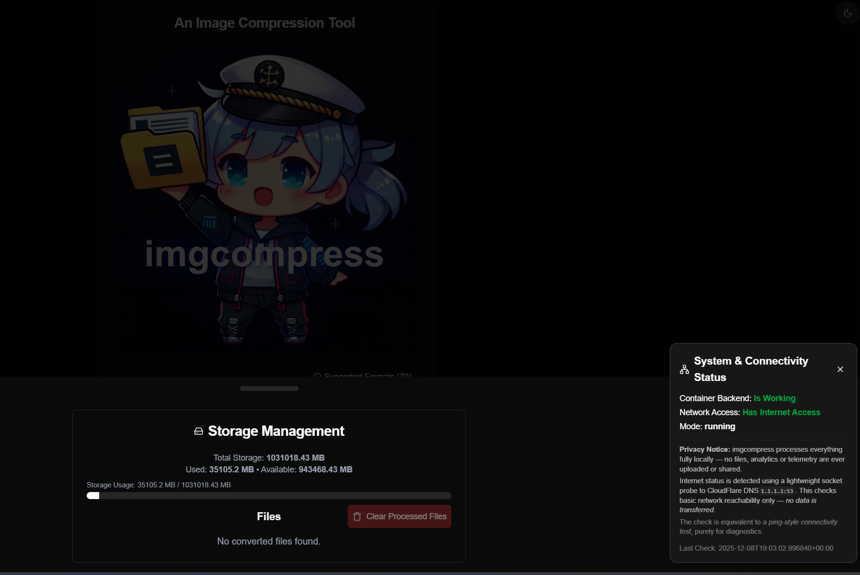Click 'No converted files found.' message

click(269, 541)
